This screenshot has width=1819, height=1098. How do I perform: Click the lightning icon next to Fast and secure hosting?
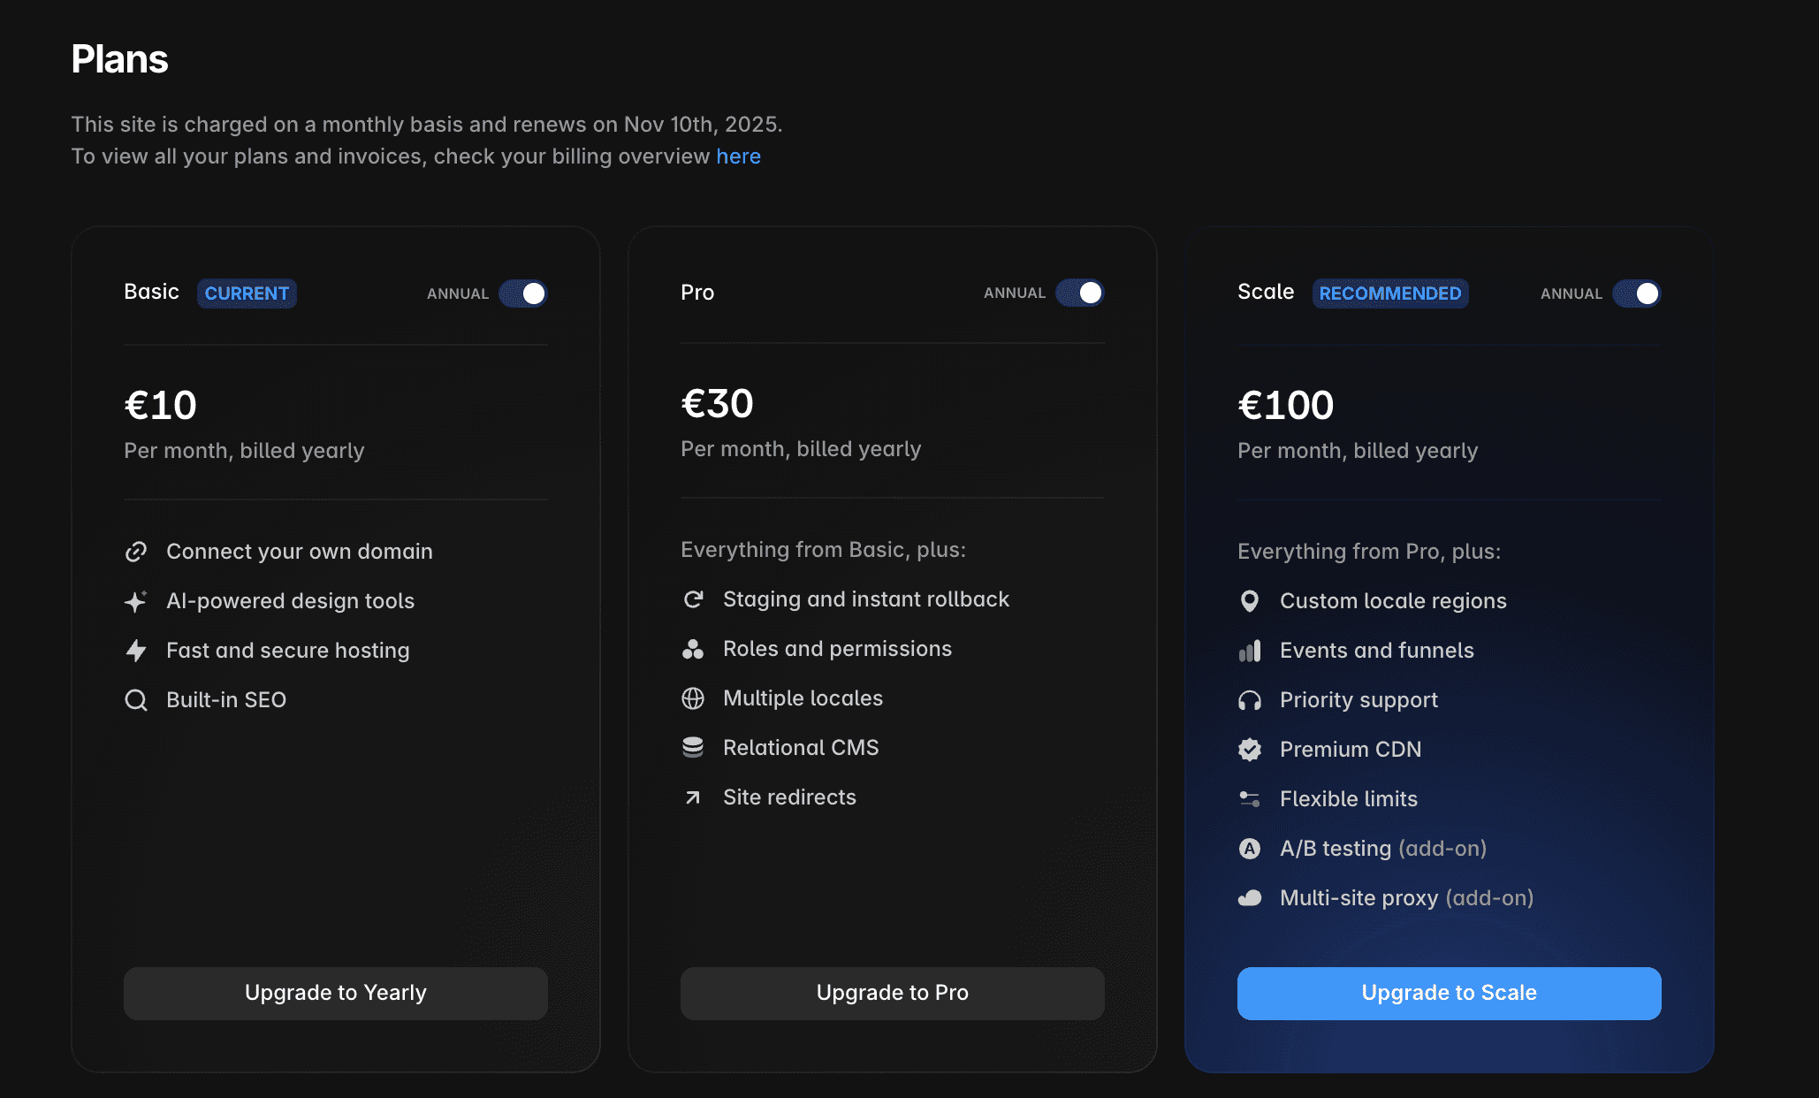pyautogui.click(x=136, y=650)
